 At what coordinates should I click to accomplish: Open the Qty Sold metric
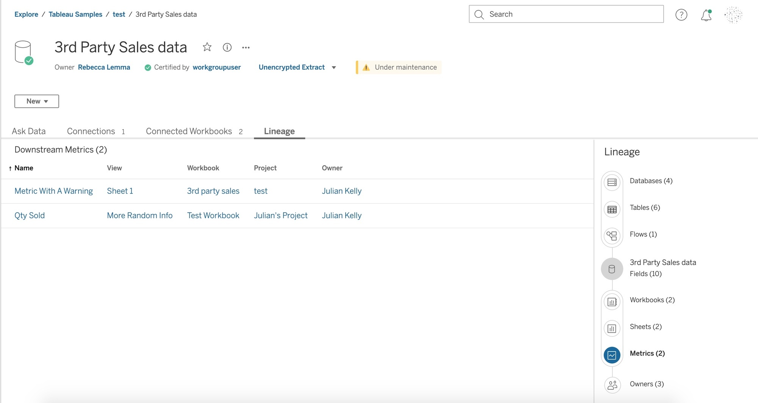tap(30, 216)
